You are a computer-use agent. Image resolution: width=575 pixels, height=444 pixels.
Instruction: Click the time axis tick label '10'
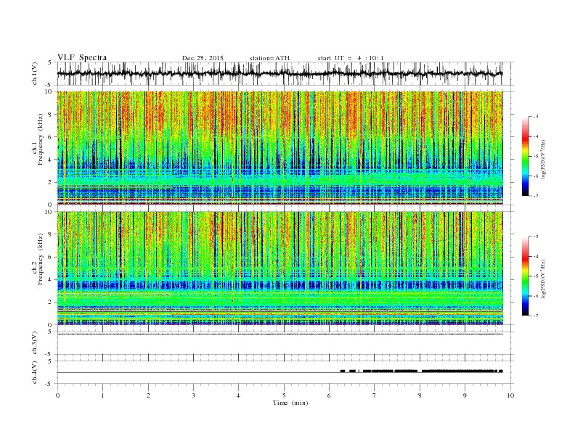[510, 395]
